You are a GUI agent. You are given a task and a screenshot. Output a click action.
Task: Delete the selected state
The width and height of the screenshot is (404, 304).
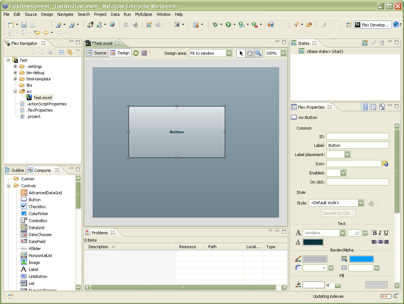tap(382, 43)
